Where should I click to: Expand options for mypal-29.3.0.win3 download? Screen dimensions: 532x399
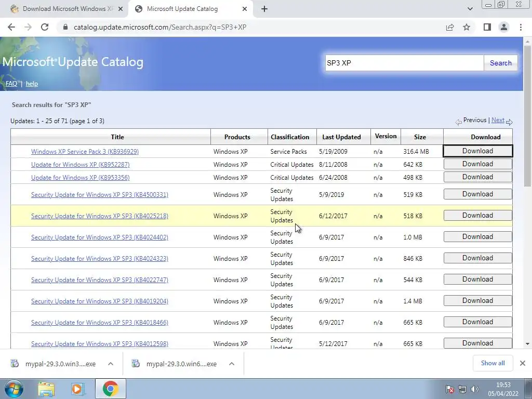[x=111, y=364]
